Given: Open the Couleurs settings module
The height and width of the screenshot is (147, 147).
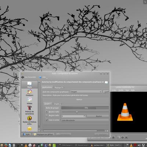Looking at the screenshot, I should click(x=29, y=93).
